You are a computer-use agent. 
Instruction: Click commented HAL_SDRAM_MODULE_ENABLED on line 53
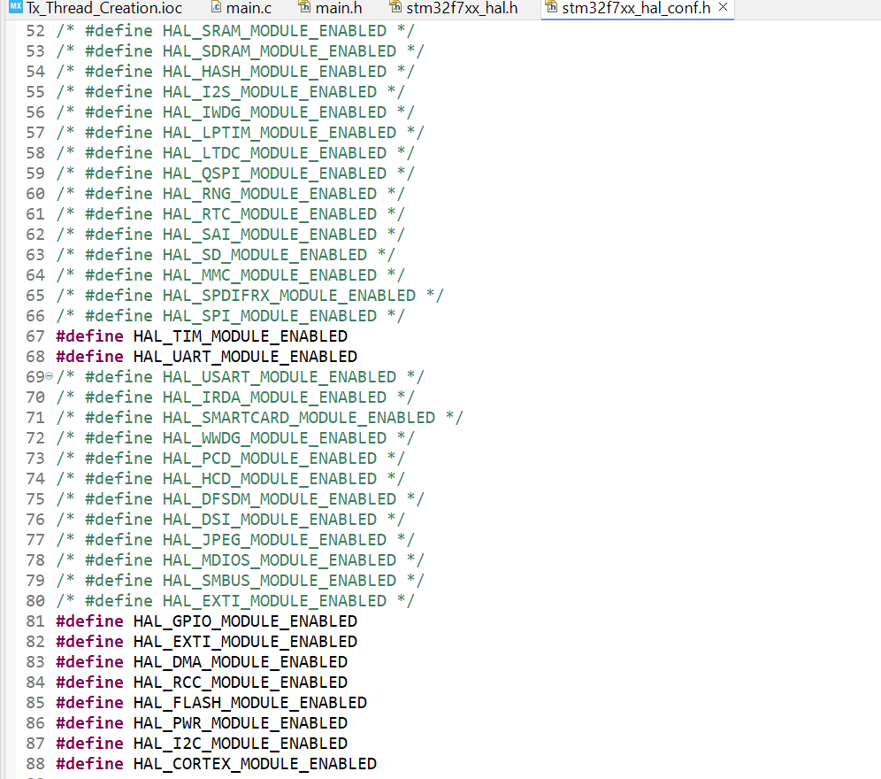(280, 51)
